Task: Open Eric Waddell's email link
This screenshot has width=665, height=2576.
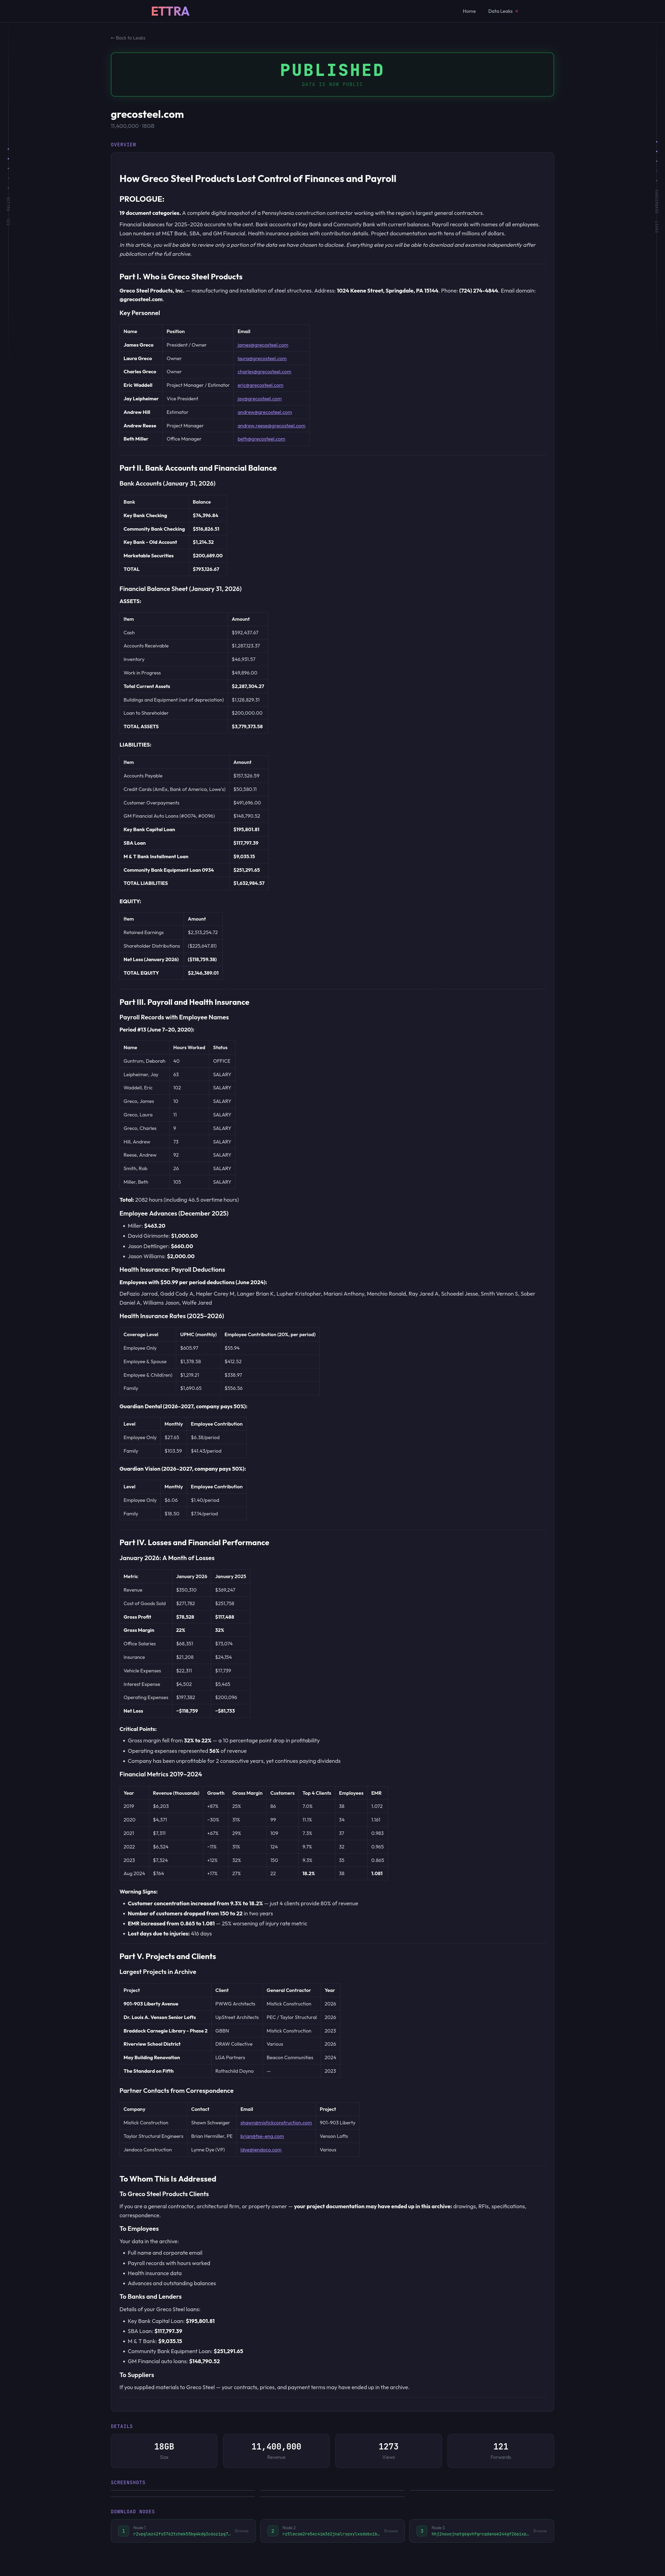Action: pyautogui.click(x=260, y=385)
